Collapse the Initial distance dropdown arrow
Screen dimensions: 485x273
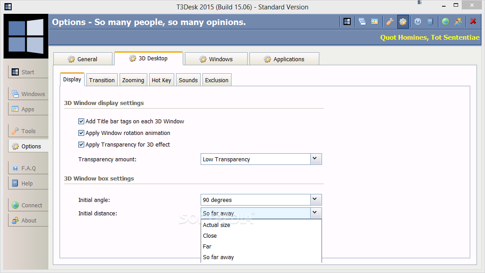point(316,213)
